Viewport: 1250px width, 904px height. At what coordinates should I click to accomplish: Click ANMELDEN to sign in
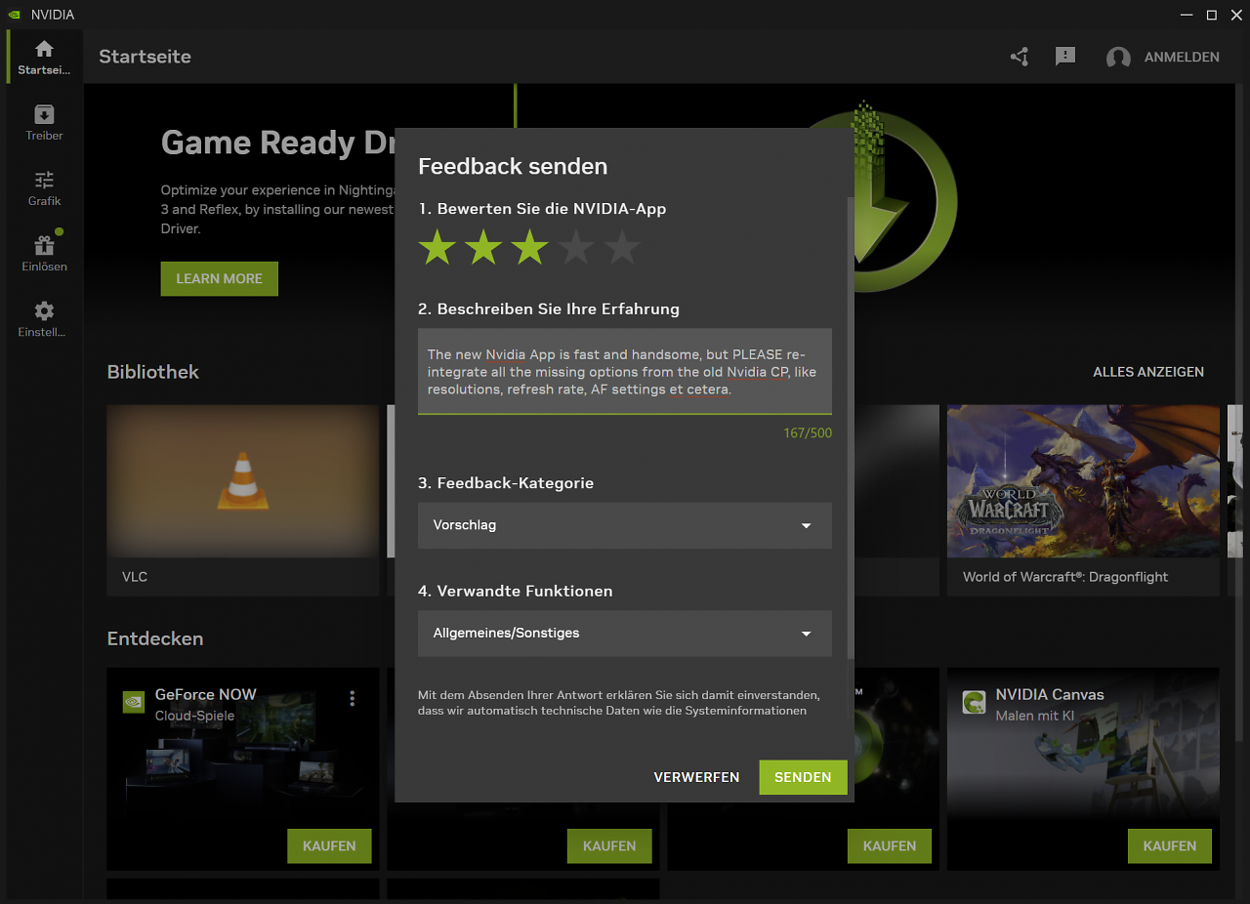tap(1182, 58)
